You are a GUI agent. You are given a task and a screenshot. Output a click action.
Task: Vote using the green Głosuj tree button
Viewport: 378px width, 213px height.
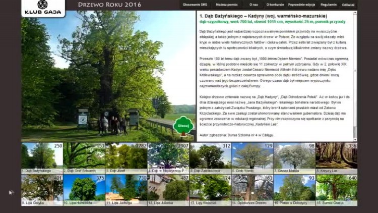tap(183, 126)
